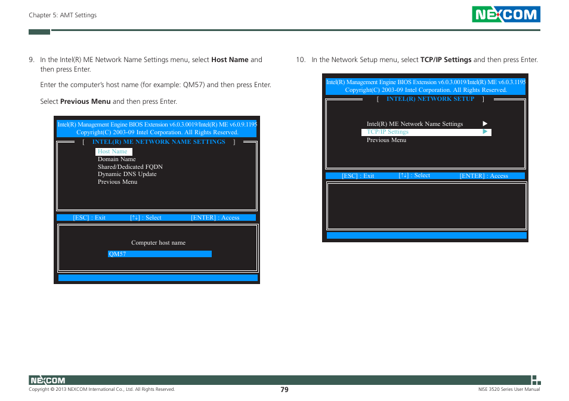Screen dimensions: 569x401
Task: Select Domain Name menu entry
Action: click(x=116, y=159)
